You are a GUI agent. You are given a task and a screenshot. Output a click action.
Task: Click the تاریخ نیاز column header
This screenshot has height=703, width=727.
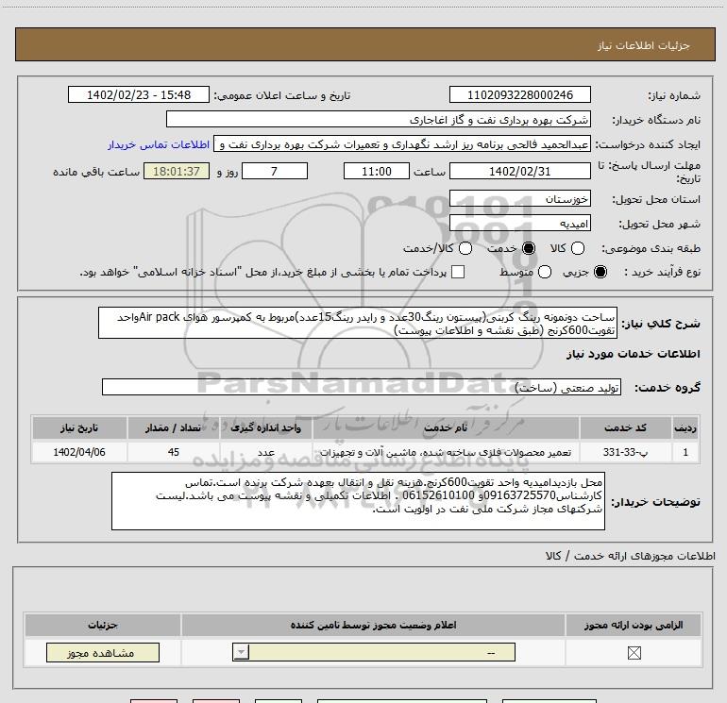(x=79, y=427)
